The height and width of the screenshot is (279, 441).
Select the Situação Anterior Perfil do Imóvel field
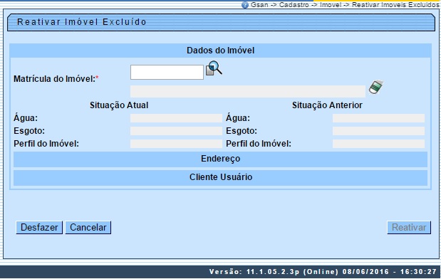[x=378, y=144]
